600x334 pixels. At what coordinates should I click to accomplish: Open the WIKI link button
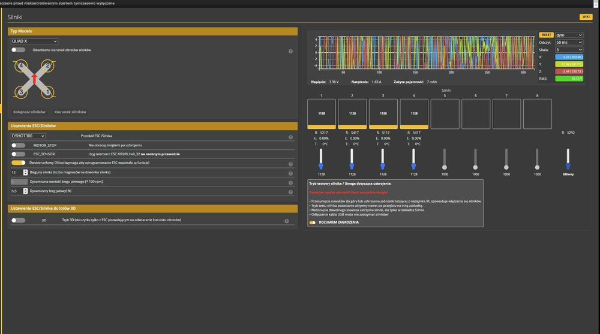(586, 17)
